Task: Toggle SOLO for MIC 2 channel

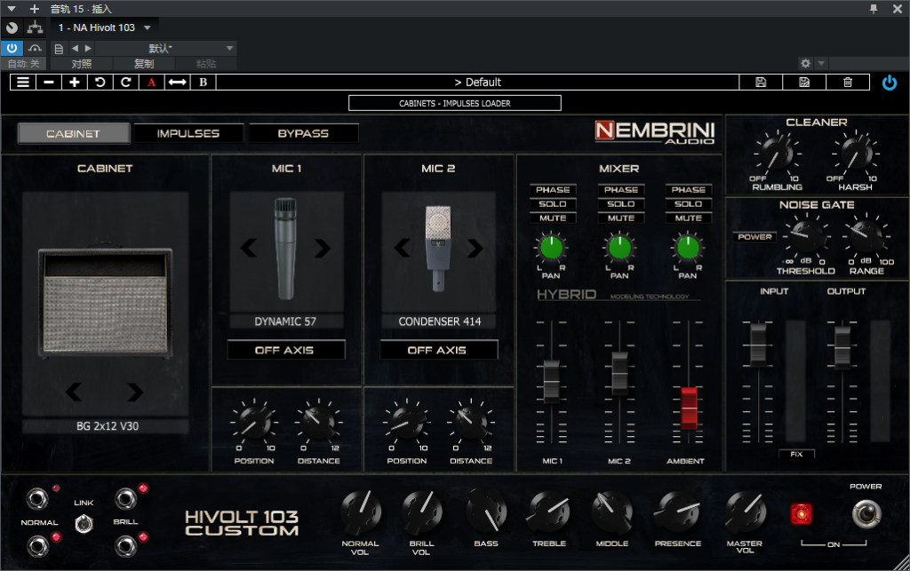Action: 621,204
